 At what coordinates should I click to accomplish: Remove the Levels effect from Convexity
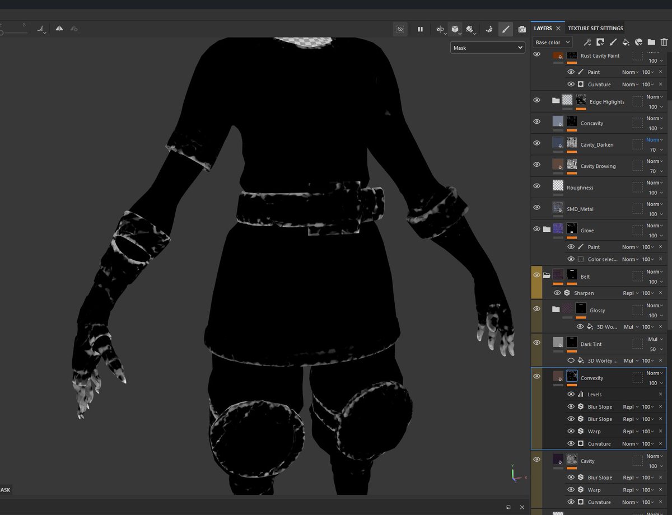point(660,394)
